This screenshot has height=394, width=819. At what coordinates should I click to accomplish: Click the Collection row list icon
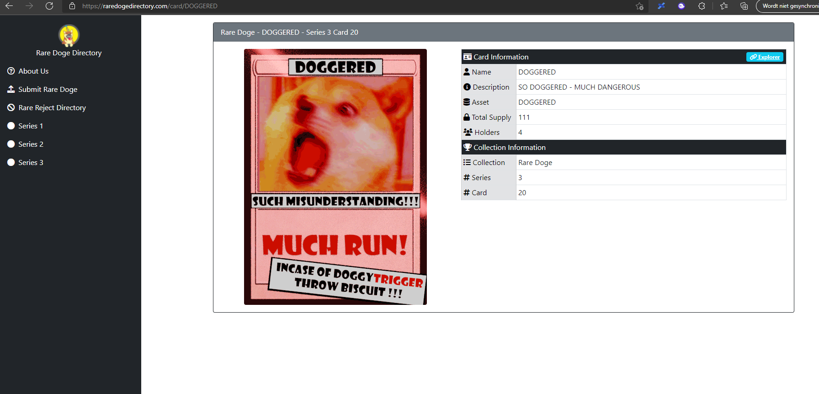(x=467, y=162)
